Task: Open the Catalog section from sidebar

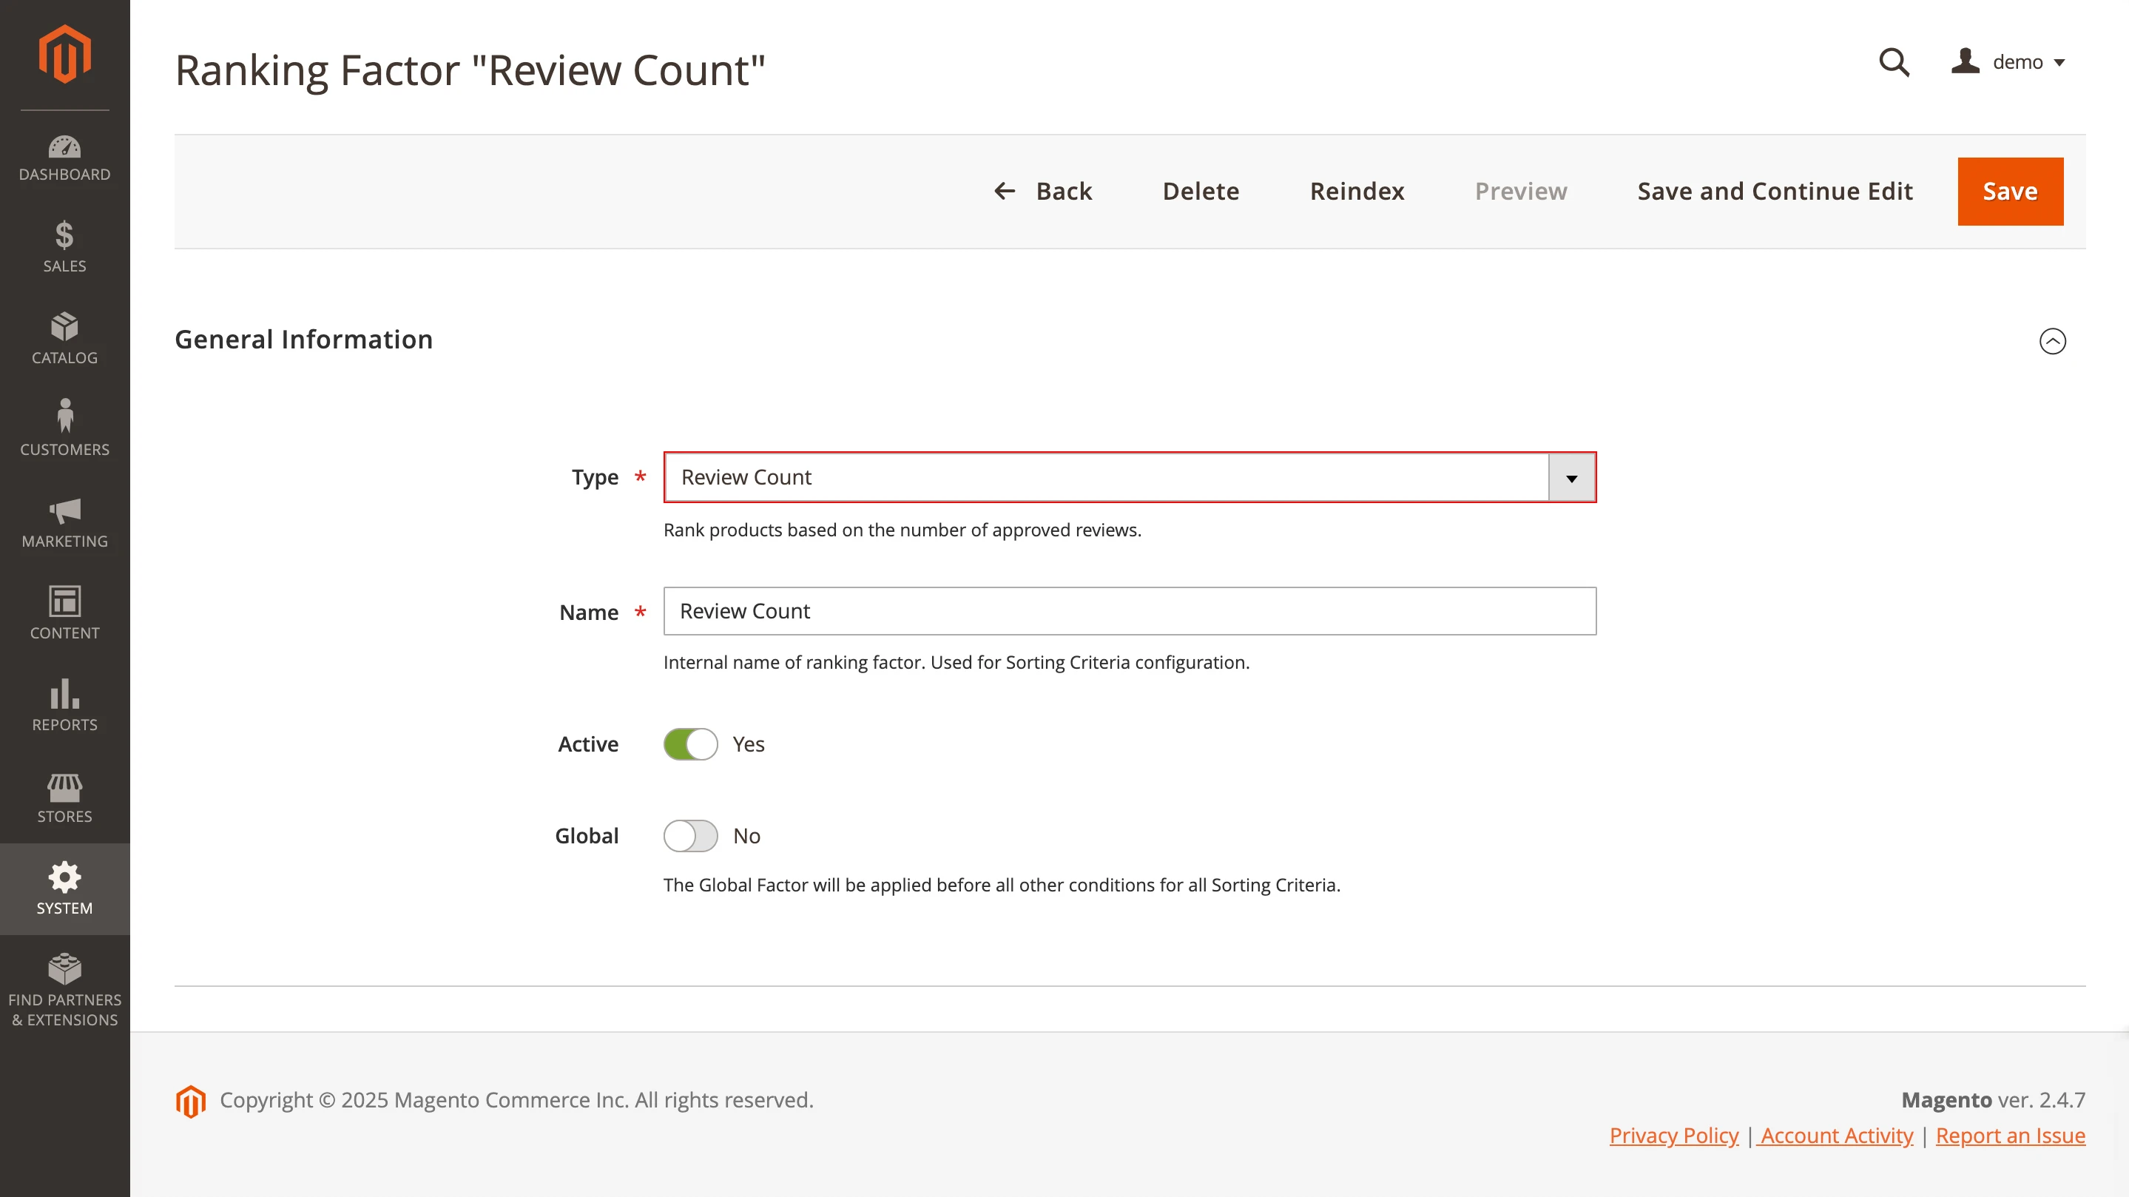Action: (x=64, y=337)
